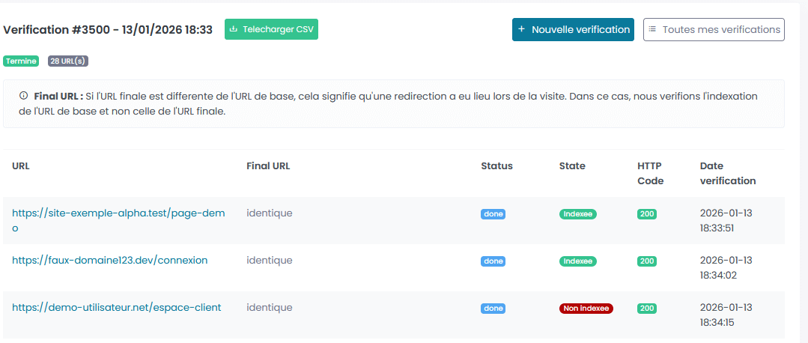Visit the faux-domaine123.dev/connexion link
This screenshot has width=808, height=343.
pyautogui.click(x=109, y=261)
